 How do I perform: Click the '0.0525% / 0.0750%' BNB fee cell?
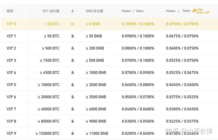point(182,60)
